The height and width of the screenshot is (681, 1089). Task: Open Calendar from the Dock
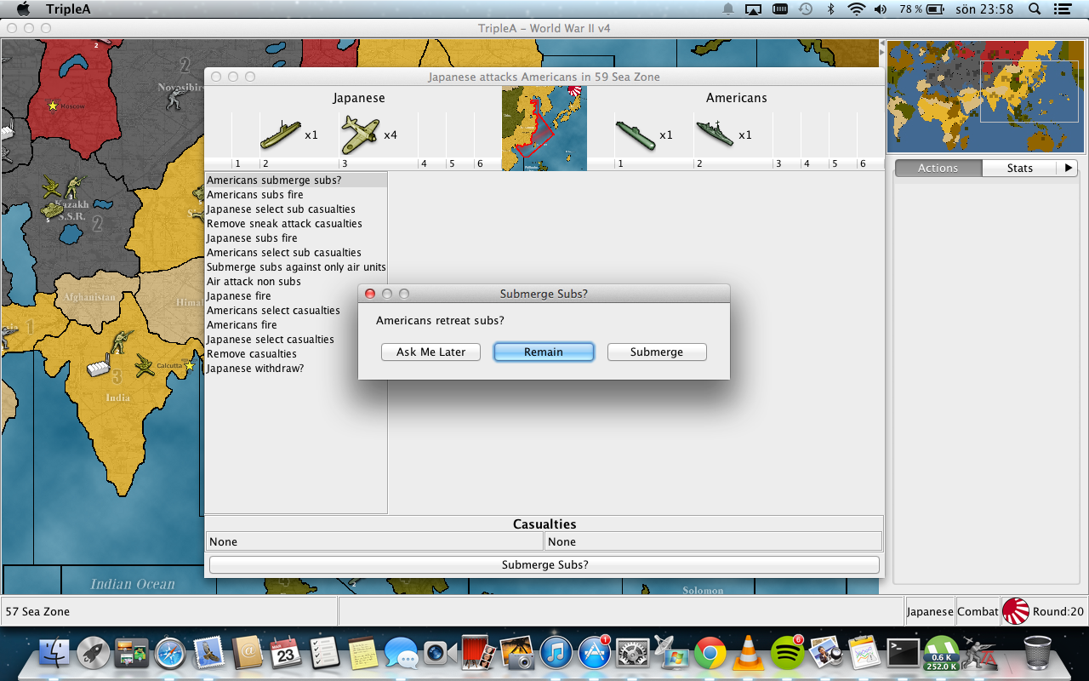pos(286,653)
